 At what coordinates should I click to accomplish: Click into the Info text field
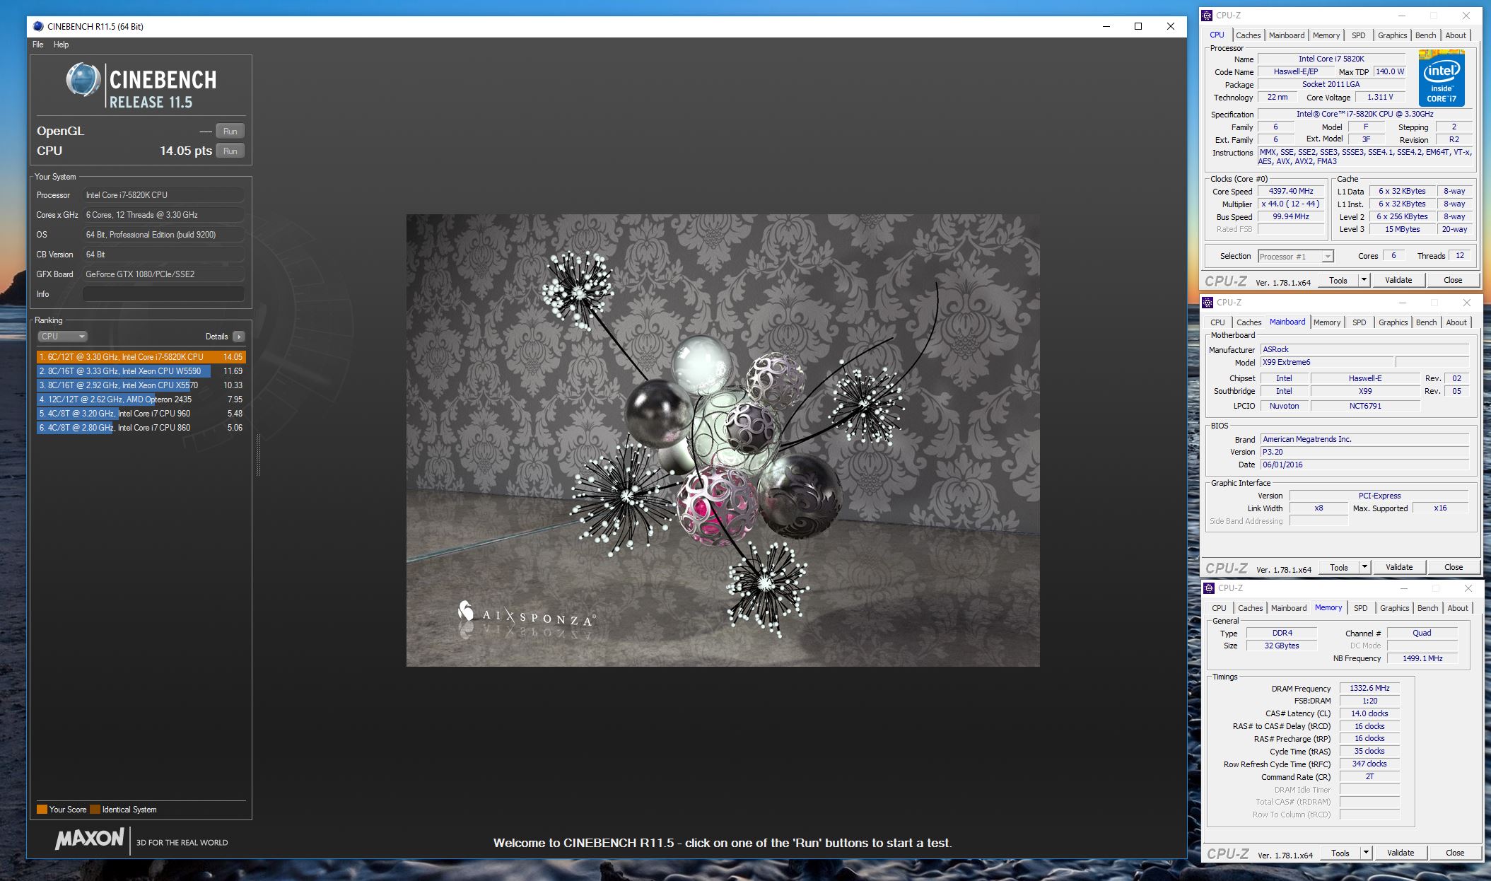tap(163, 294)
